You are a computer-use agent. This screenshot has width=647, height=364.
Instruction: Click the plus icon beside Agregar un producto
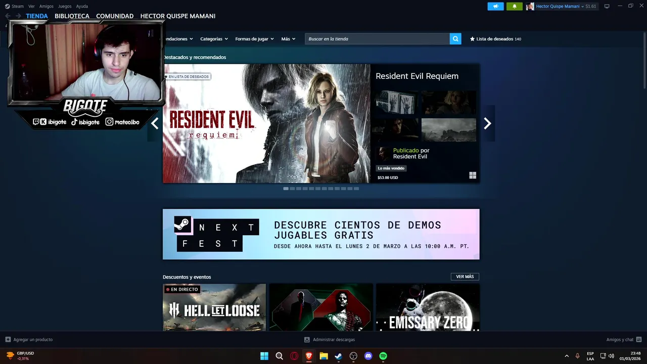click(8, 340)
